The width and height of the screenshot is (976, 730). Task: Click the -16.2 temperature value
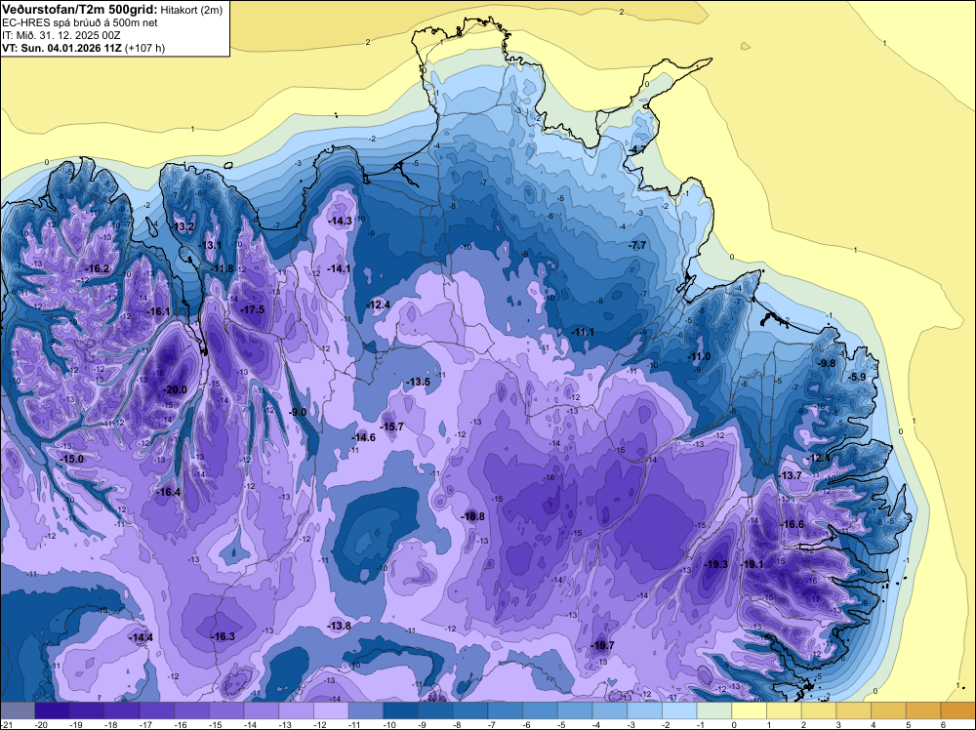97,268
